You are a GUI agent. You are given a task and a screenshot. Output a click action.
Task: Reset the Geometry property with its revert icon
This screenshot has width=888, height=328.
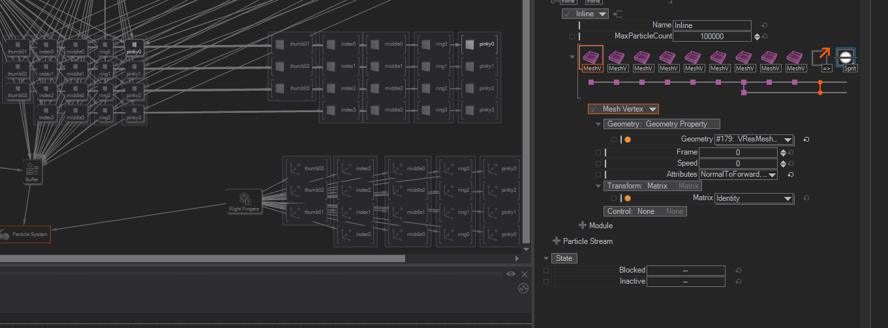point(806,140)
